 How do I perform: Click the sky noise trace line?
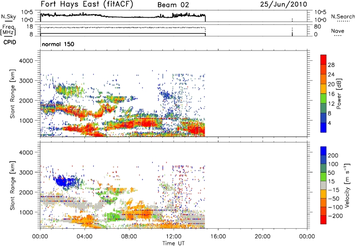122,16
